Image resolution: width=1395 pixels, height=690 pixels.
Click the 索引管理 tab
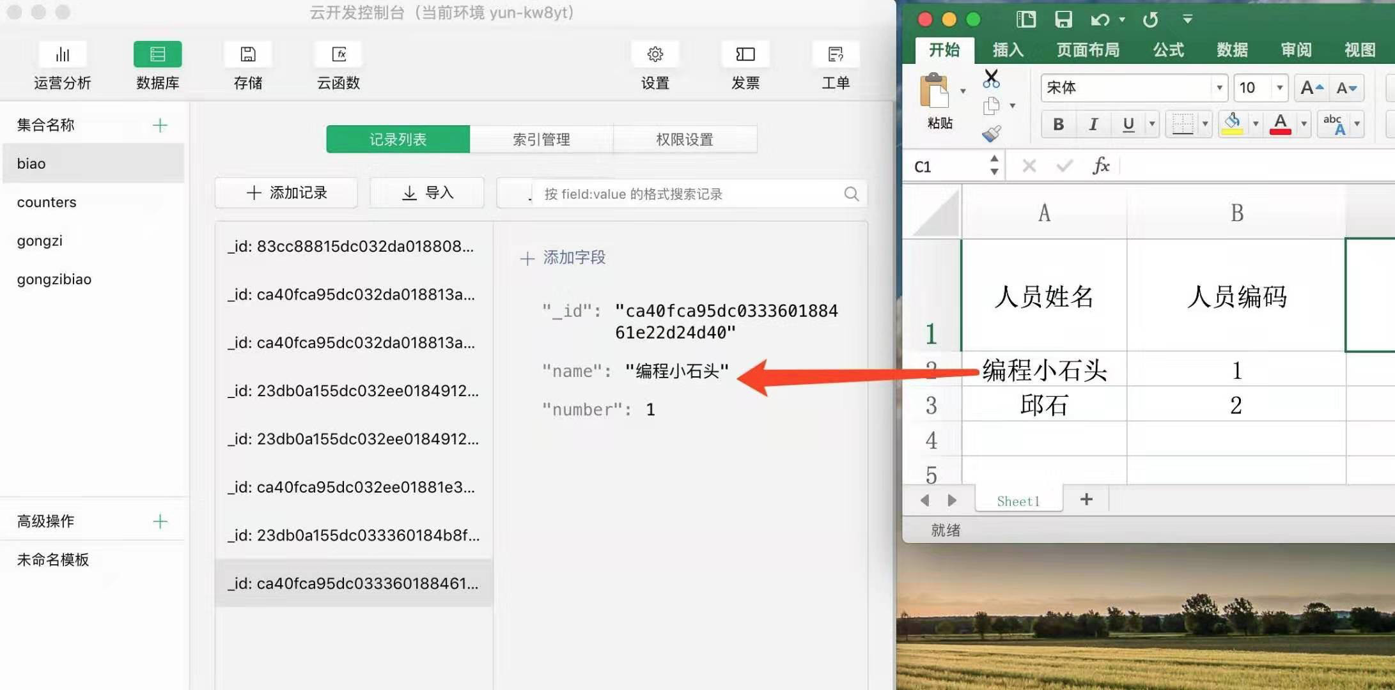click(540, 139)
